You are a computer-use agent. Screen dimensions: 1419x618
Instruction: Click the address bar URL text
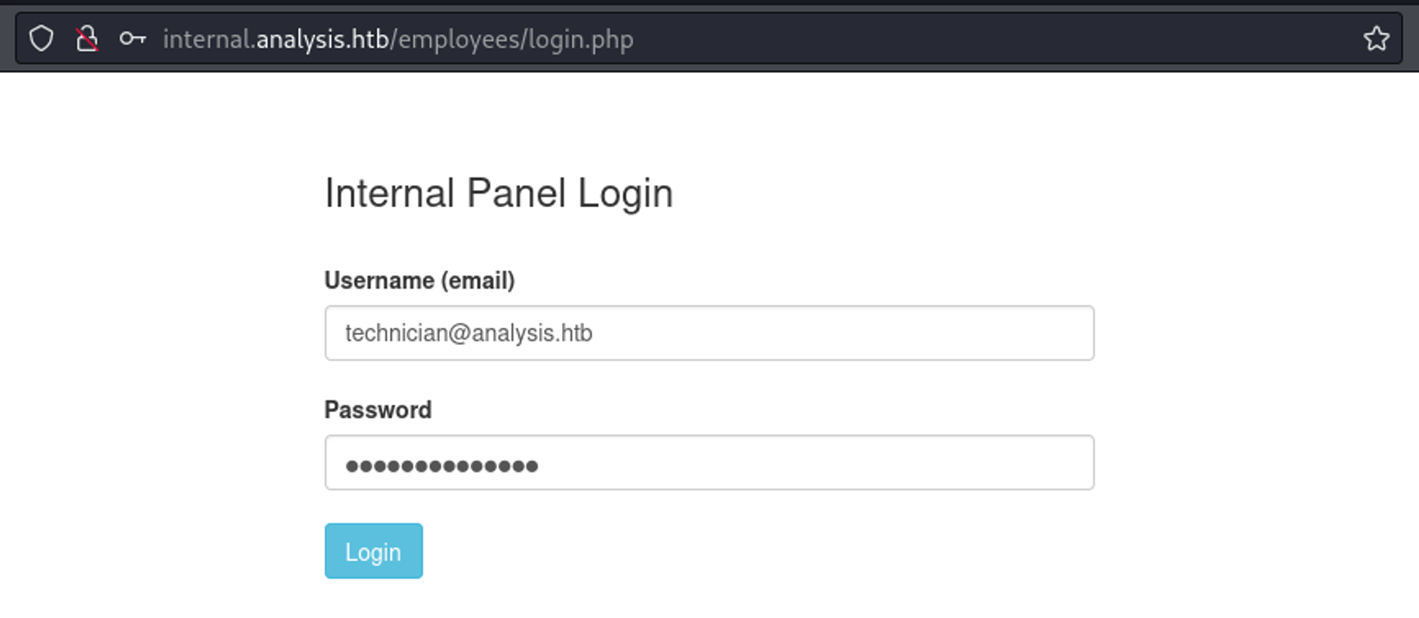pos(397,39)
